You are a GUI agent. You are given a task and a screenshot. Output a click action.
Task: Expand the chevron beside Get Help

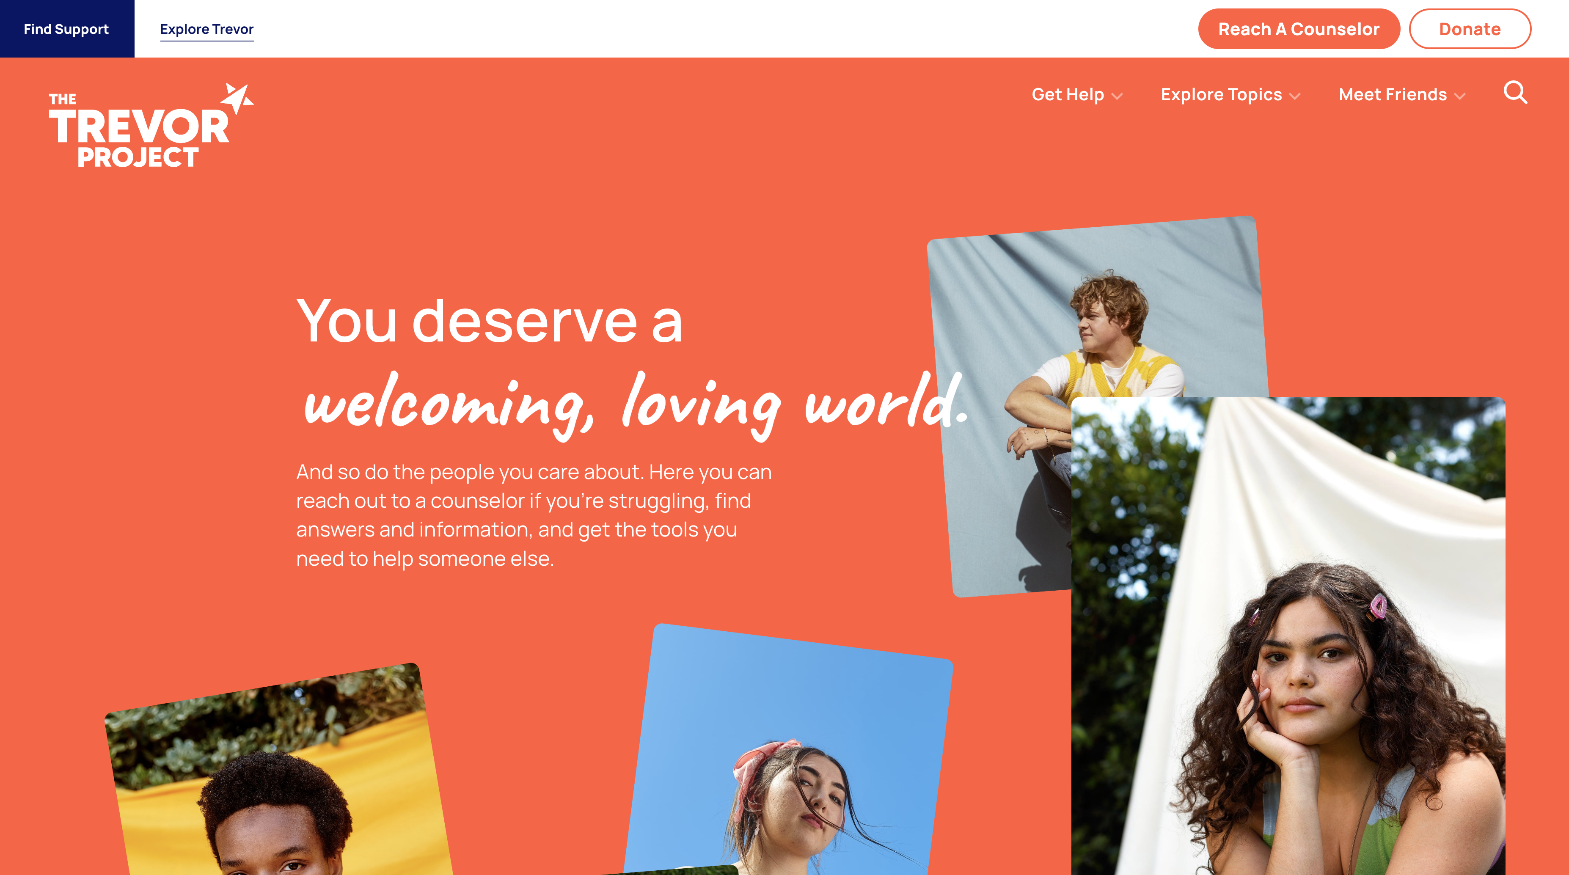[1116, 96]
